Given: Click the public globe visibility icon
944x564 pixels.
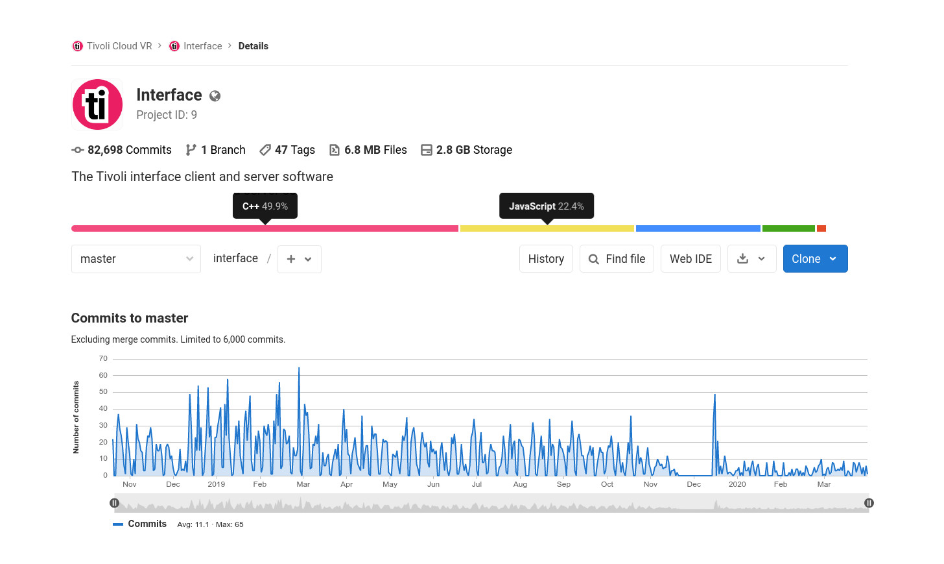Looking at the screenshot, I should (x=215, y=96).
